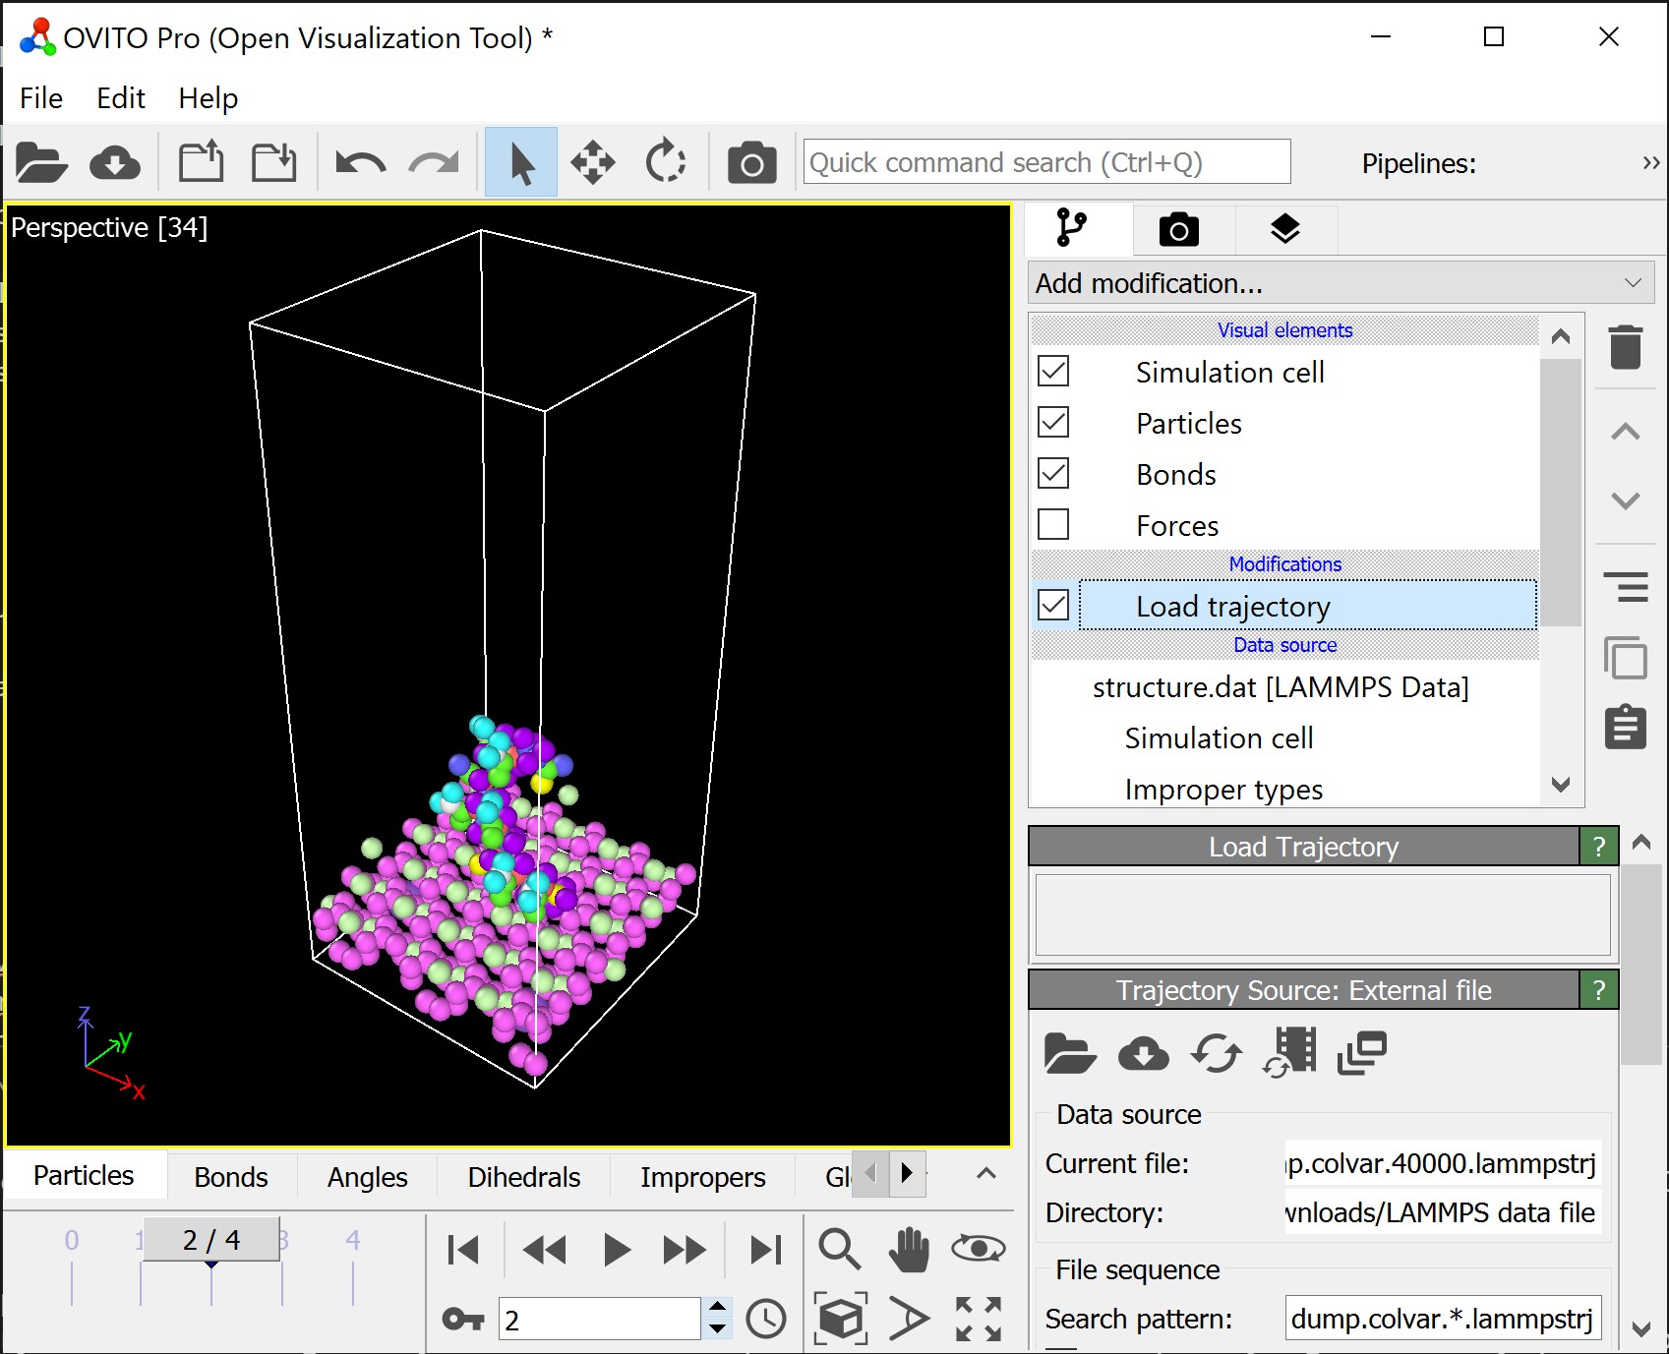Open the Overlays layers tab icon
Screen dimensions: 1669x1354
(1284, 229)
